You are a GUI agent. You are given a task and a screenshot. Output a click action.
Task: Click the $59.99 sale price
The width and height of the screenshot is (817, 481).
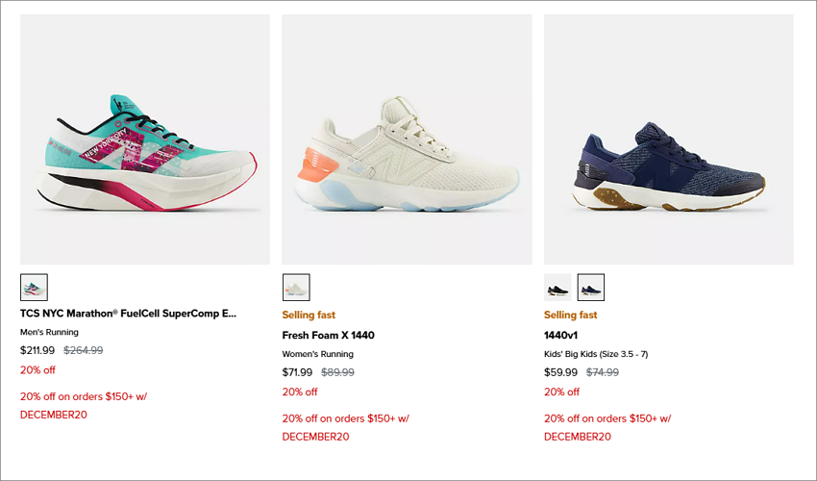(x=560, y=372)
